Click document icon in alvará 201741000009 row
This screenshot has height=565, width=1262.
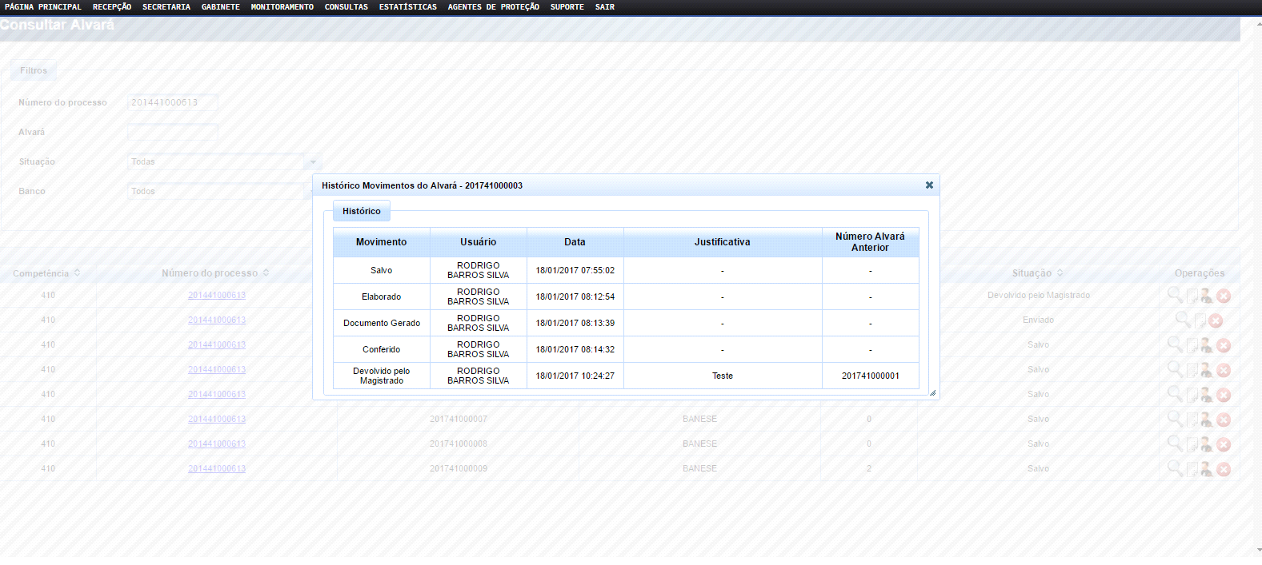[x=1192, y=469]
